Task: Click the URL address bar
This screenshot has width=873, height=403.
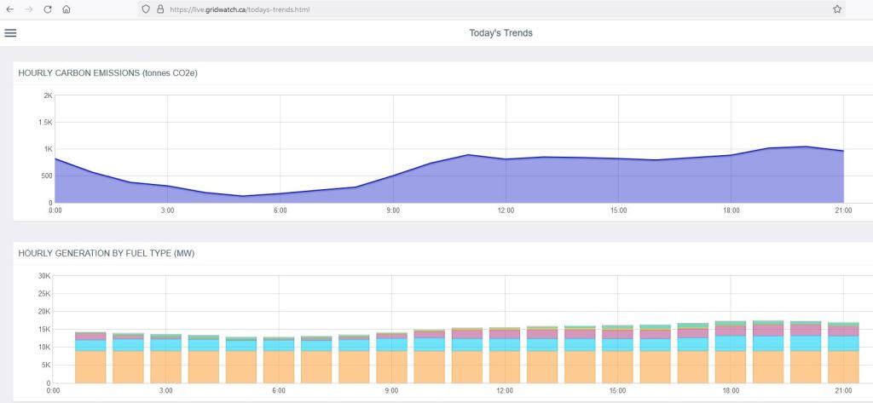Action: click(x=426, y=9)
